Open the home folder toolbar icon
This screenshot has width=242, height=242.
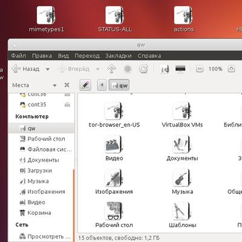pos(165,69)
